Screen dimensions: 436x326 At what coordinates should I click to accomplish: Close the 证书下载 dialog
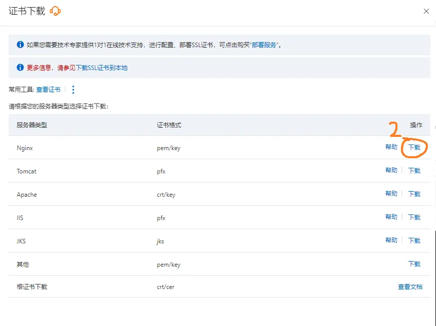click(x=426, y=11)
